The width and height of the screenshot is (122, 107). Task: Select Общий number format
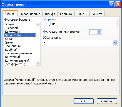20,24
